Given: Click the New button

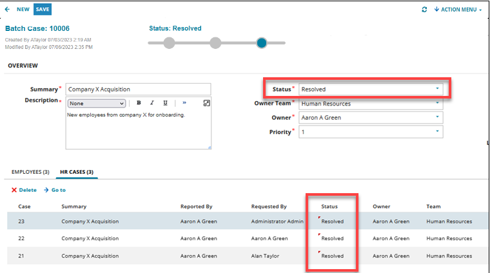Looking at the screenshot, I should tap(23, 10).
